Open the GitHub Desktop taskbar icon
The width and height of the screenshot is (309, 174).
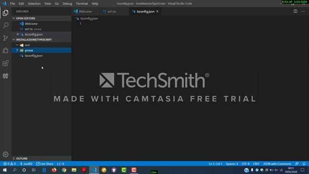(114, 170)
